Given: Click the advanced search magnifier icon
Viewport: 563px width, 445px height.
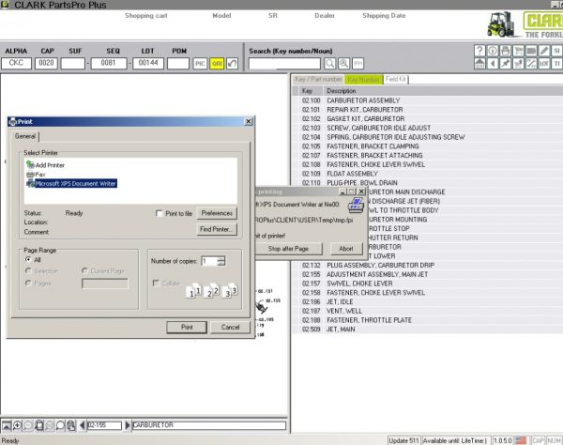Looking at the screenshot, I should click(x=343, y=64).
